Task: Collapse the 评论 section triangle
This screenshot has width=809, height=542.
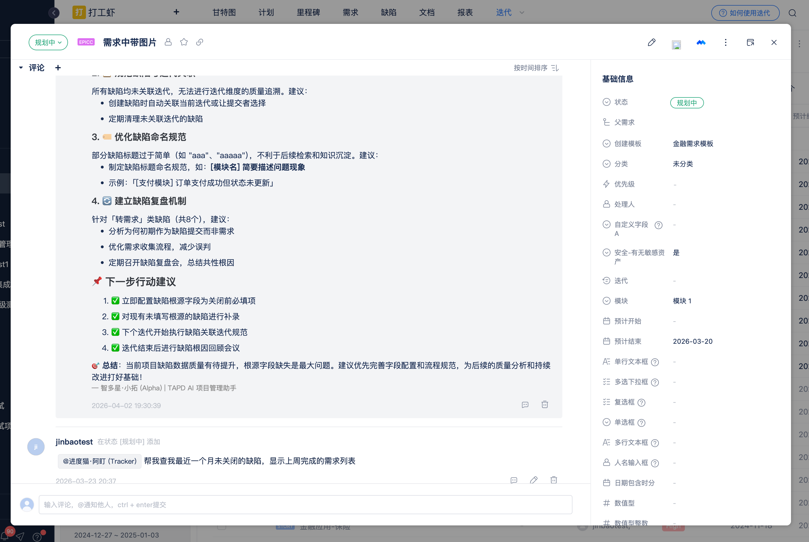Action: [21, 68]
